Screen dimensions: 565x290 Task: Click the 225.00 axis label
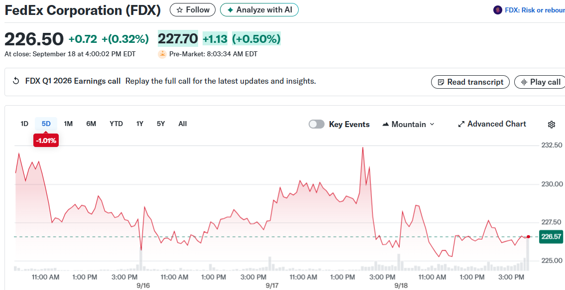point(552,261)
